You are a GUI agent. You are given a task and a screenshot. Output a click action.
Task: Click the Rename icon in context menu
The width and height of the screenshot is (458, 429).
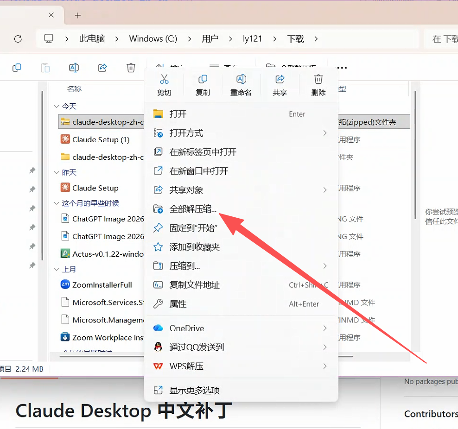241,79
